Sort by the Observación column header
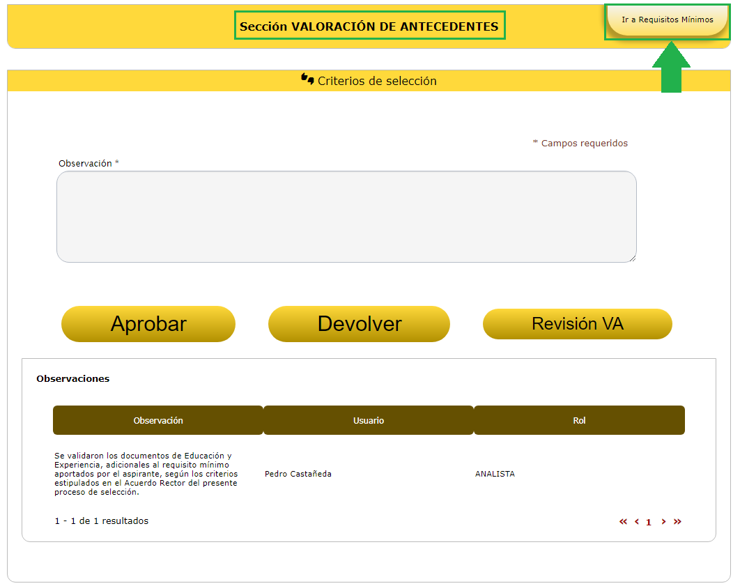 [158, 420]
